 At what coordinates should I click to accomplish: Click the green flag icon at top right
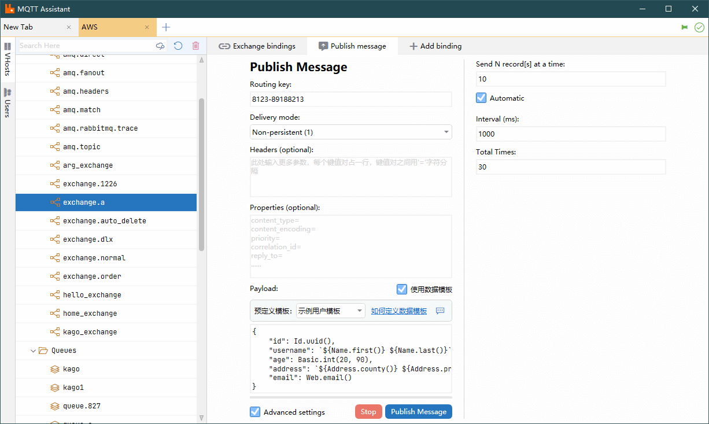coord(685,27)
